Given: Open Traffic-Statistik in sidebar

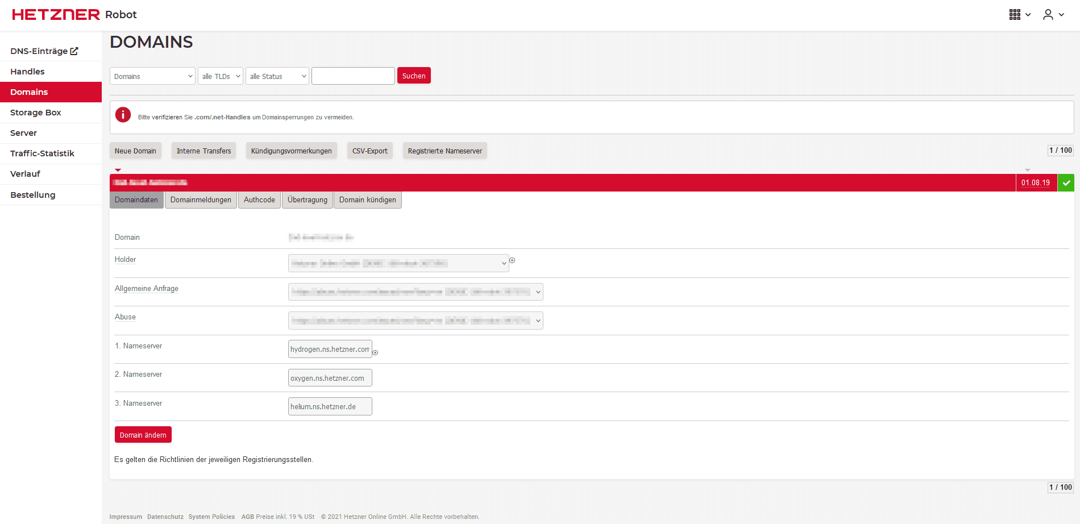Looking at the screenshot, I should (51, 153).
